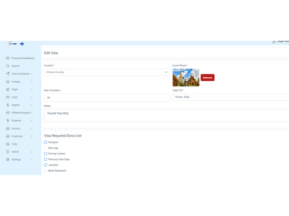This screenshot has height=216, width=289.
Task: Click the Passport label text
Action: coord(53,142)
